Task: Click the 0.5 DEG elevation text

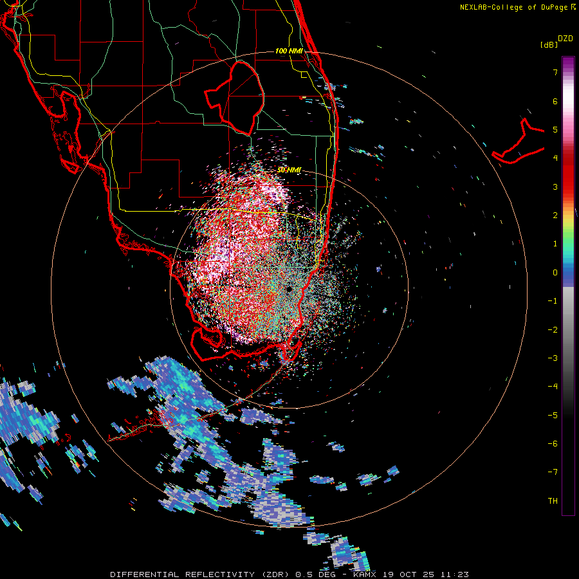Action: [315, 574]
